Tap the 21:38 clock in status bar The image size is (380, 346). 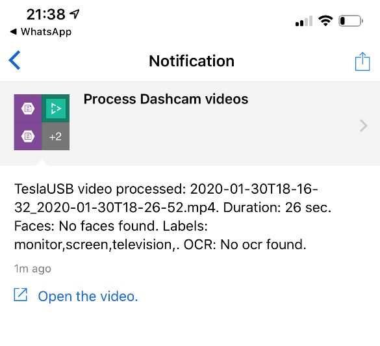click(x=46, y=14)
